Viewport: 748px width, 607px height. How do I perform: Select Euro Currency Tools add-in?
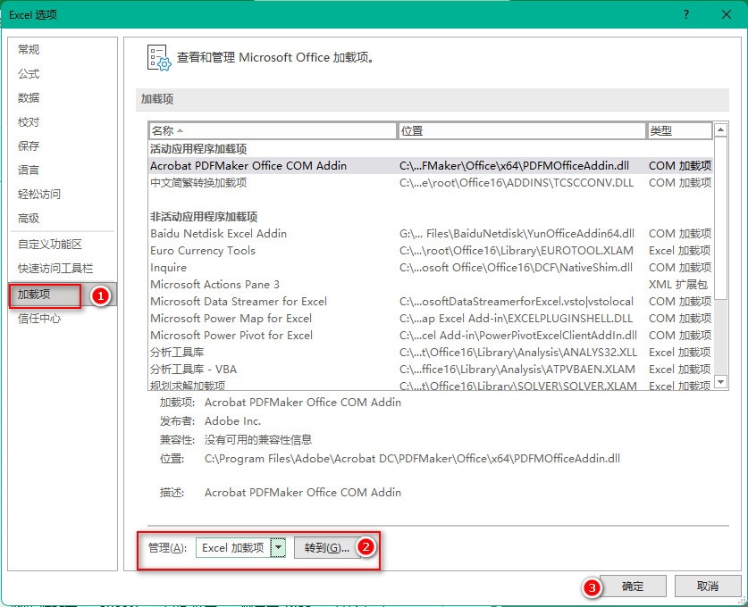[x=203, y=251]
